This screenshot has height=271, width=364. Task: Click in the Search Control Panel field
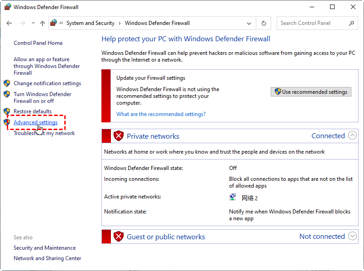312,23
